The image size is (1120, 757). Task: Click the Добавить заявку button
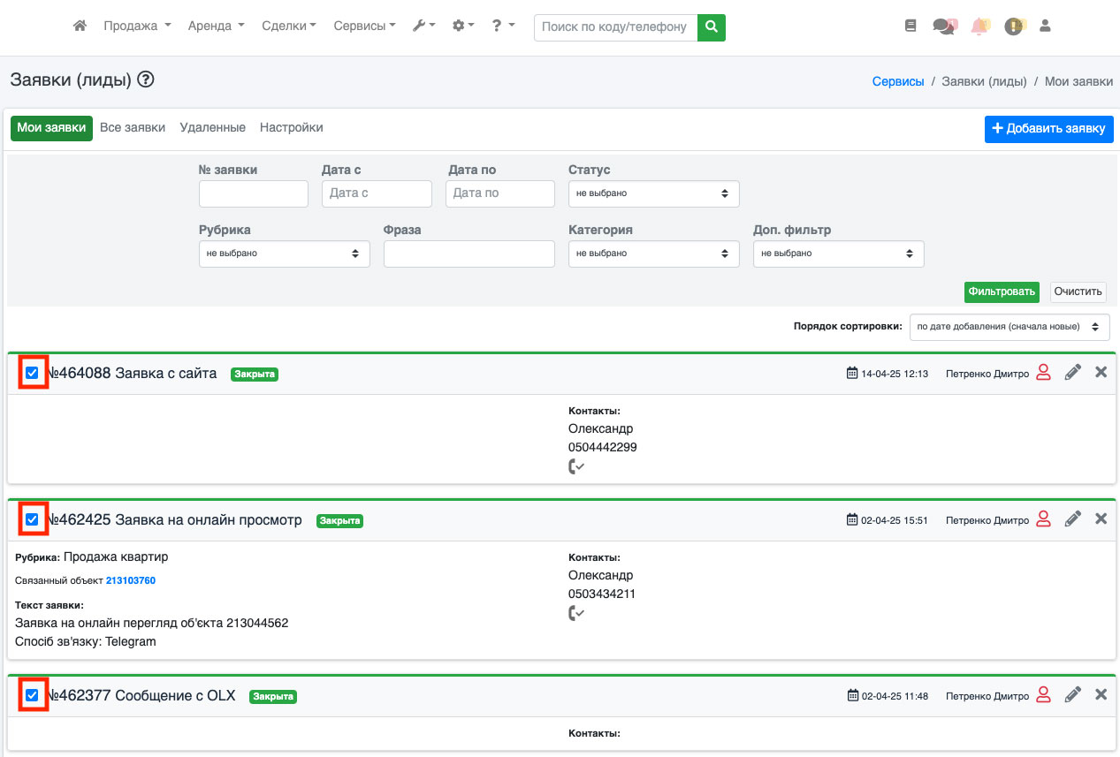click(1048, 129)
